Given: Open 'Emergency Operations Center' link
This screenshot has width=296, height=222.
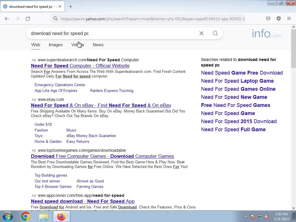Looking at the screenshot, I should point(60,85).
